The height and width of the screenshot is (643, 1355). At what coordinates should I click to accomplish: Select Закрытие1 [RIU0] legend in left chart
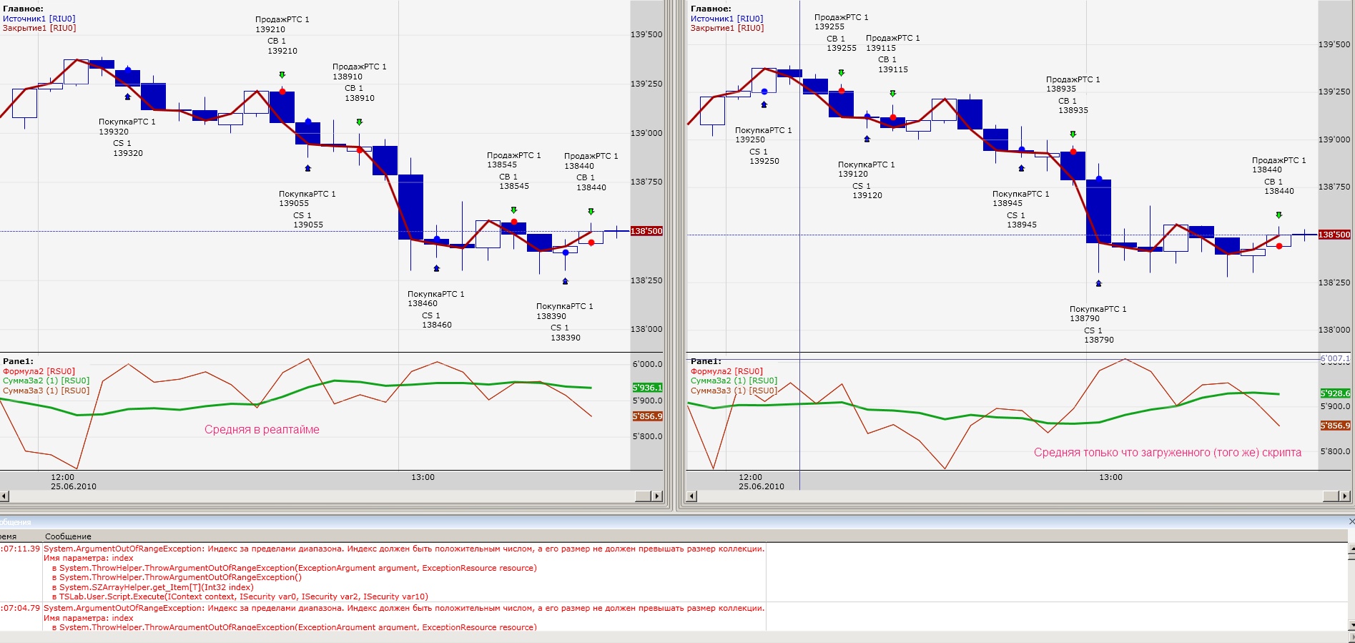click(x=39, y=28)
